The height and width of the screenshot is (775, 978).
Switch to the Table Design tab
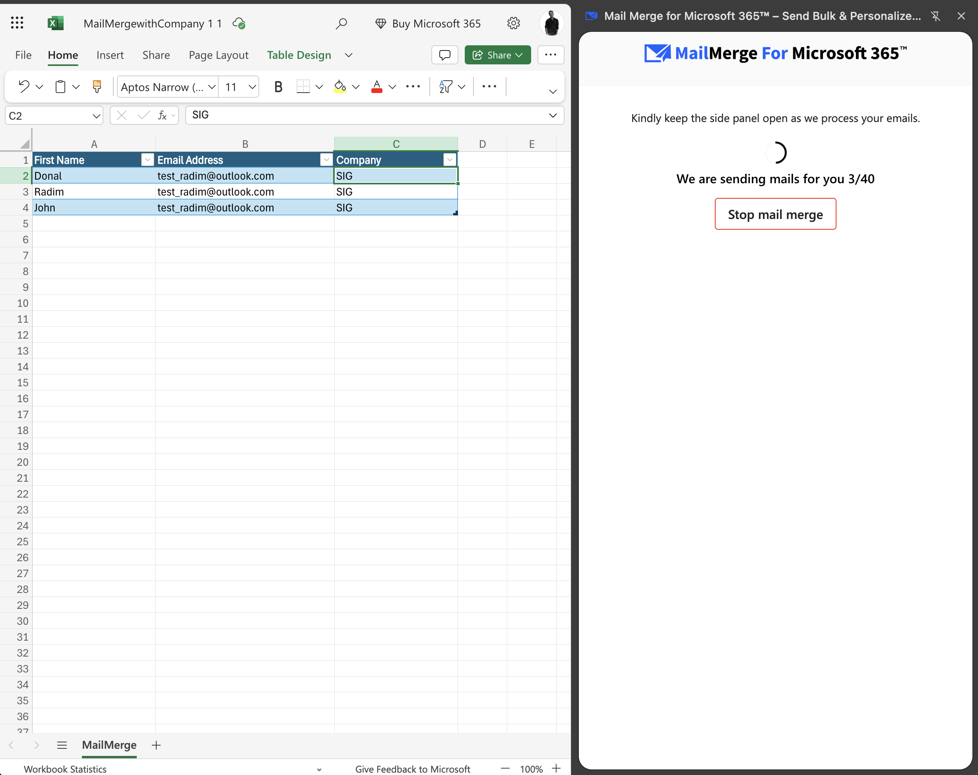[x=299, y=55]
